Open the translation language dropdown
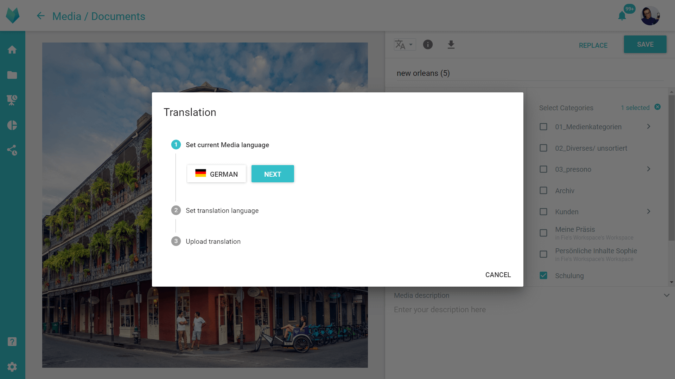This screenshot has height=379, width=675. coord(405,45)
